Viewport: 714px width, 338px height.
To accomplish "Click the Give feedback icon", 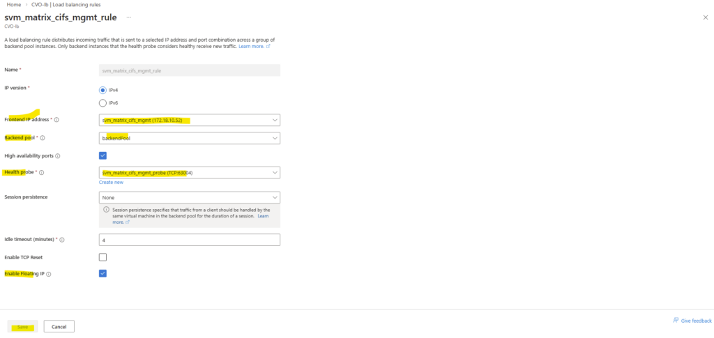I will point(676,321).
